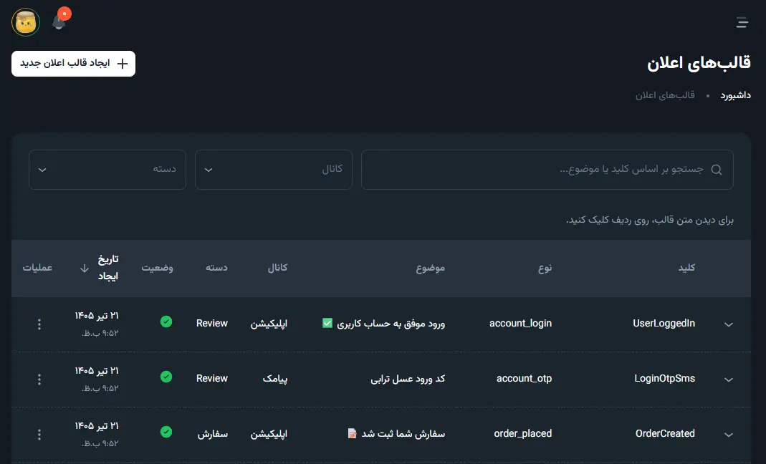
Task: Click the green status check for LoginOtpSms
Action: [166, 377]
